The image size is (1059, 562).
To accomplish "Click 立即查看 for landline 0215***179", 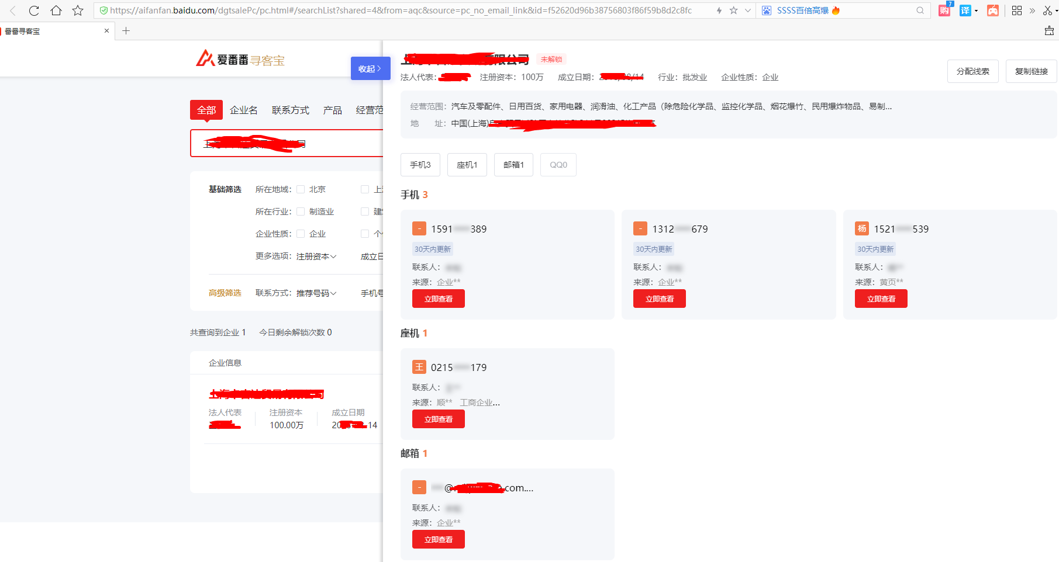I will click(439, 419).
